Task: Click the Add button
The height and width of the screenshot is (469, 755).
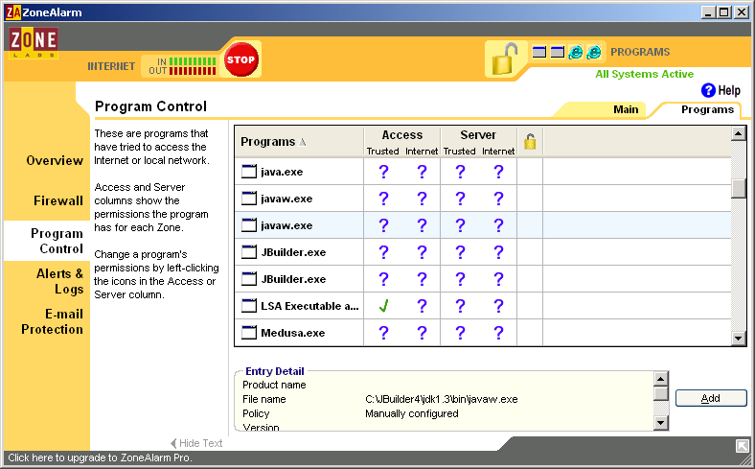Action: [710, 398]
